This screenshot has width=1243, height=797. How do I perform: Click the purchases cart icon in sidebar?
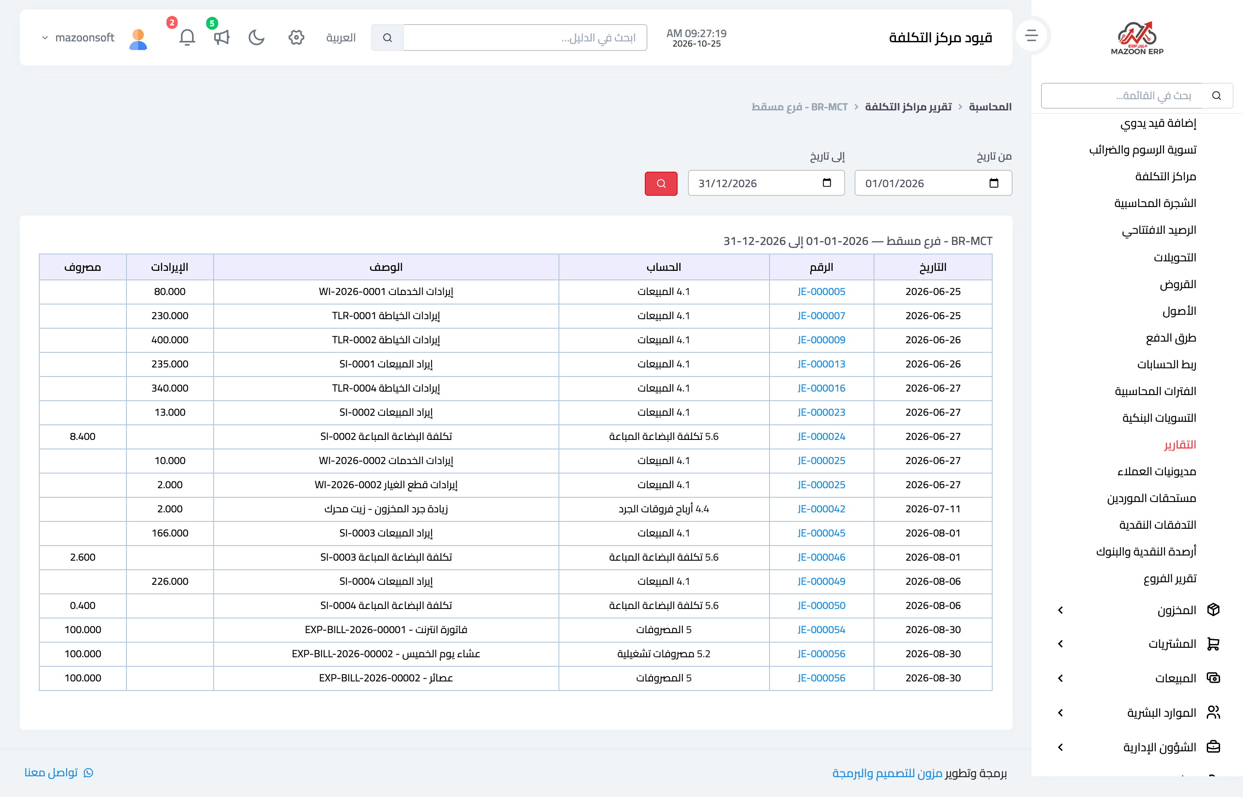coord(1213,644)
